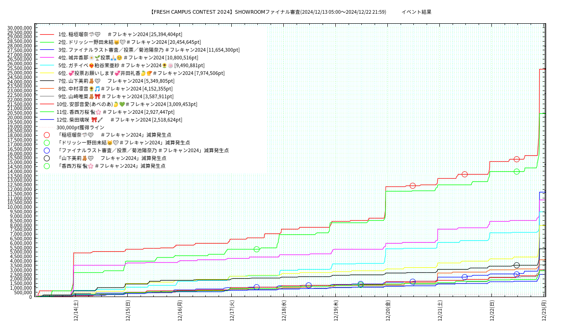Select red marker on curve between 12/20 and 12/21
The height and width of the screenshot is (329, 584).
(412, 186)
